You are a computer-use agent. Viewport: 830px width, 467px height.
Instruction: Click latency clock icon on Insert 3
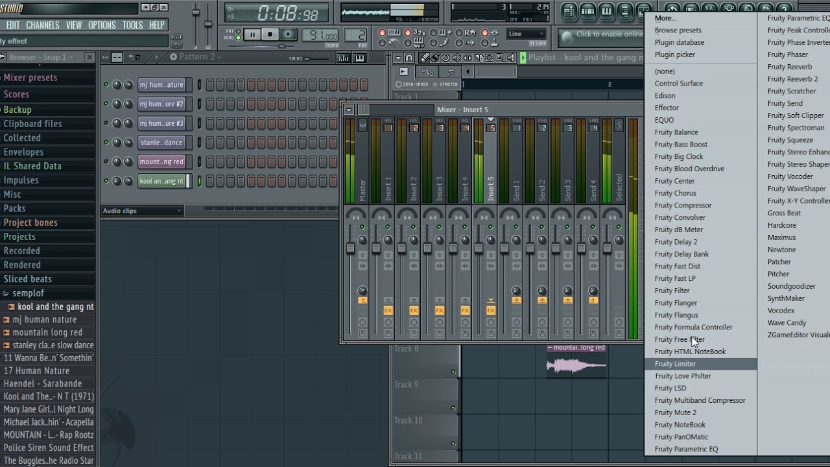click(x=440, y=322)
